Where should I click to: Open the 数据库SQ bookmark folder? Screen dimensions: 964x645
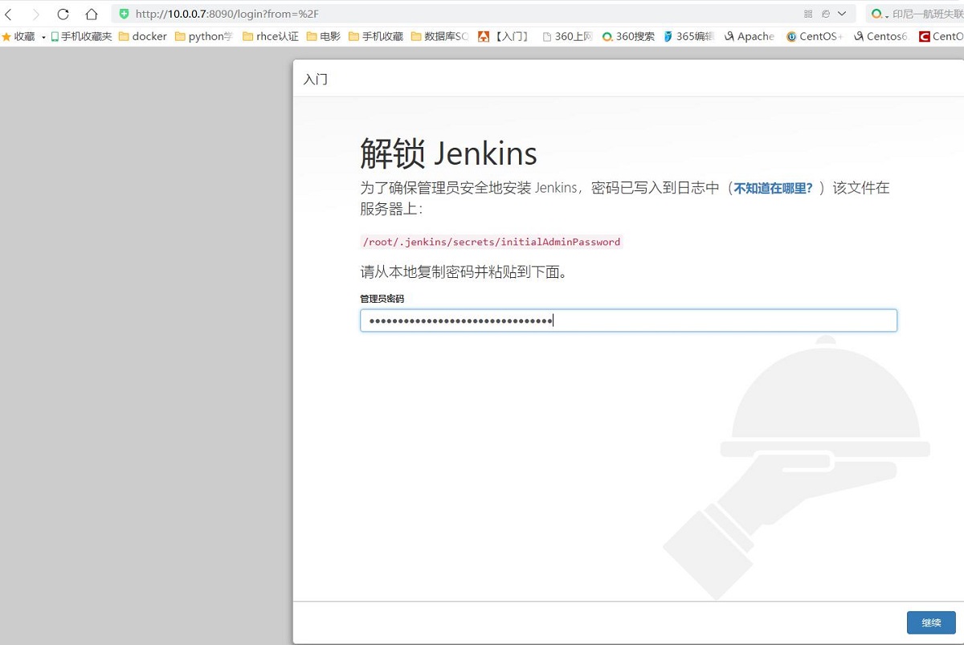[439, 36]
